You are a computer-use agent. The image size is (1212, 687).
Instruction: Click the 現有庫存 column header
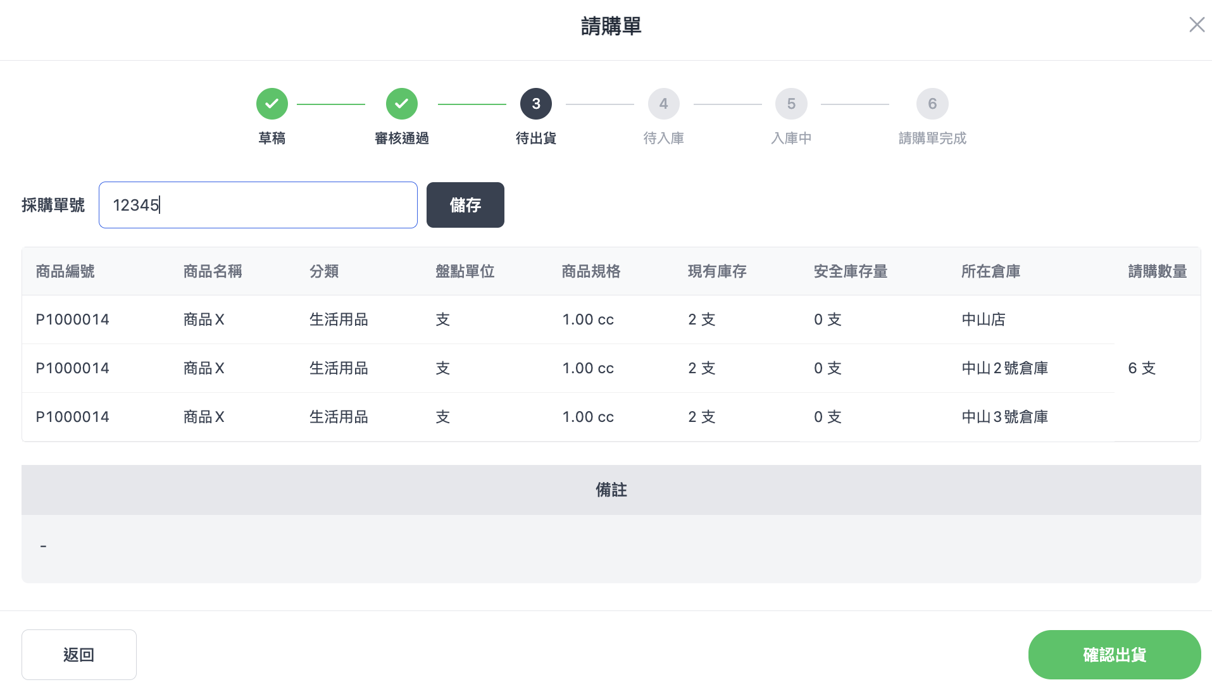coord(717,271)
